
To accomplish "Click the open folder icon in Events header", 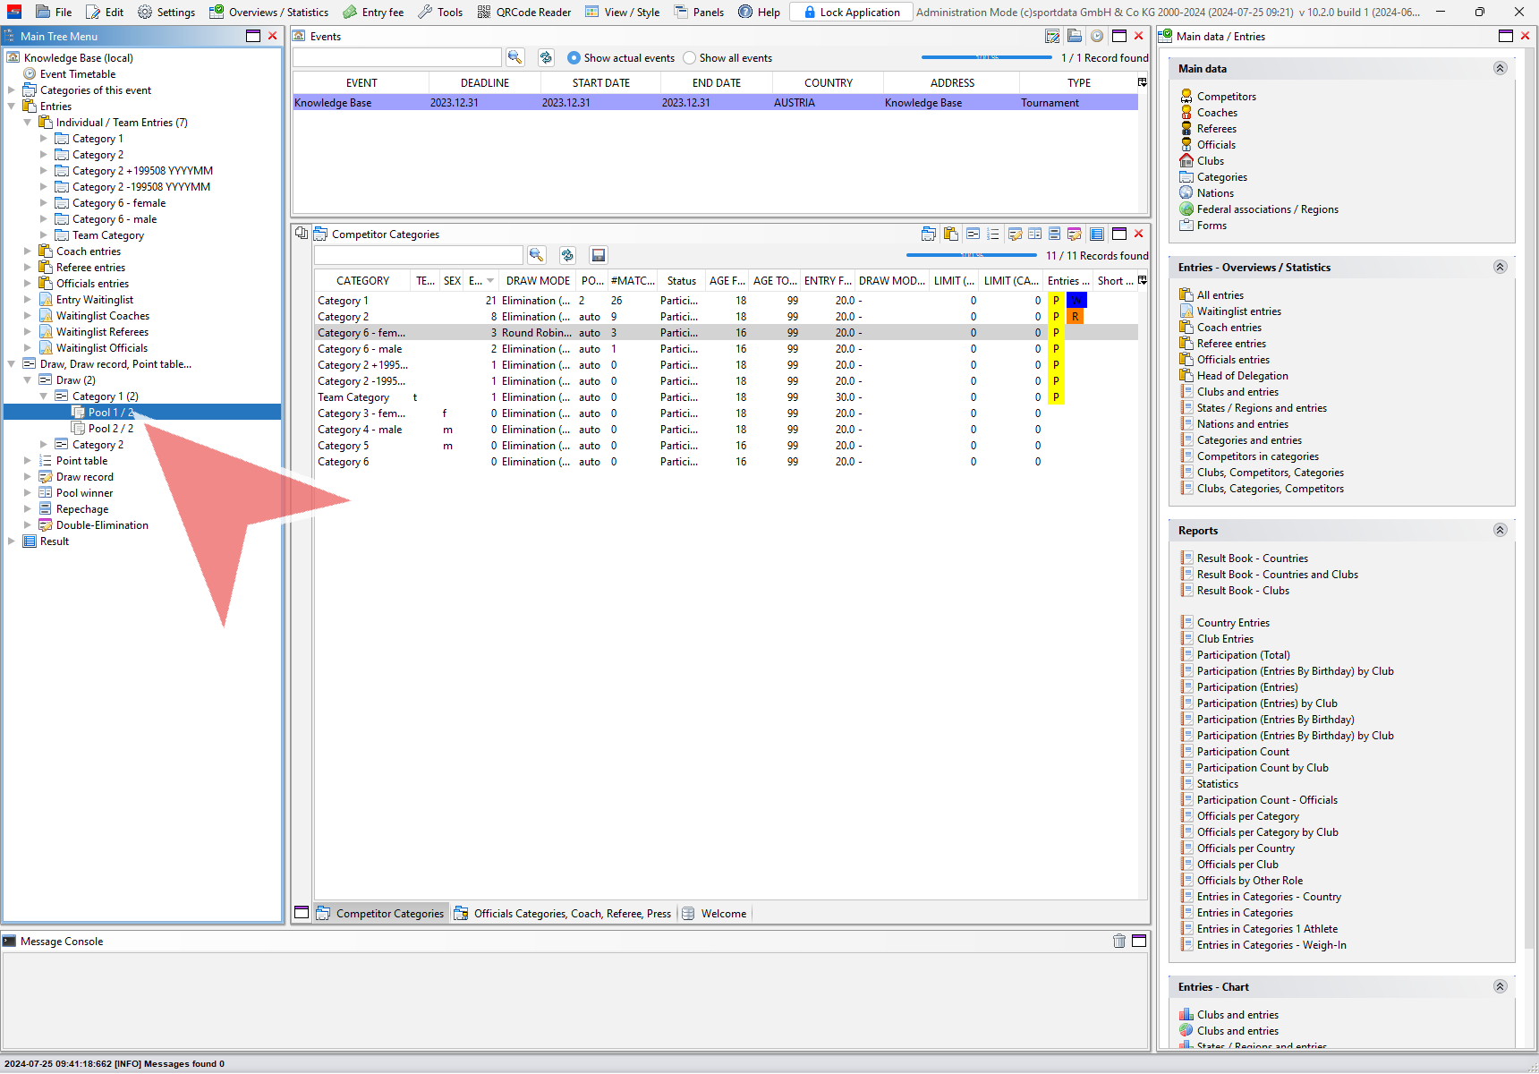I will click(1075, 37).
